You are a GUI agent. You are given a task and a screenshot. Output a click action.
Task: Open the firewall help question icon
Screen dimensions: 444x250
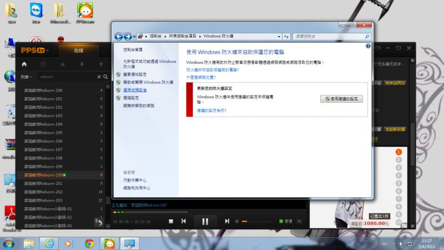[x=368, y=46]
